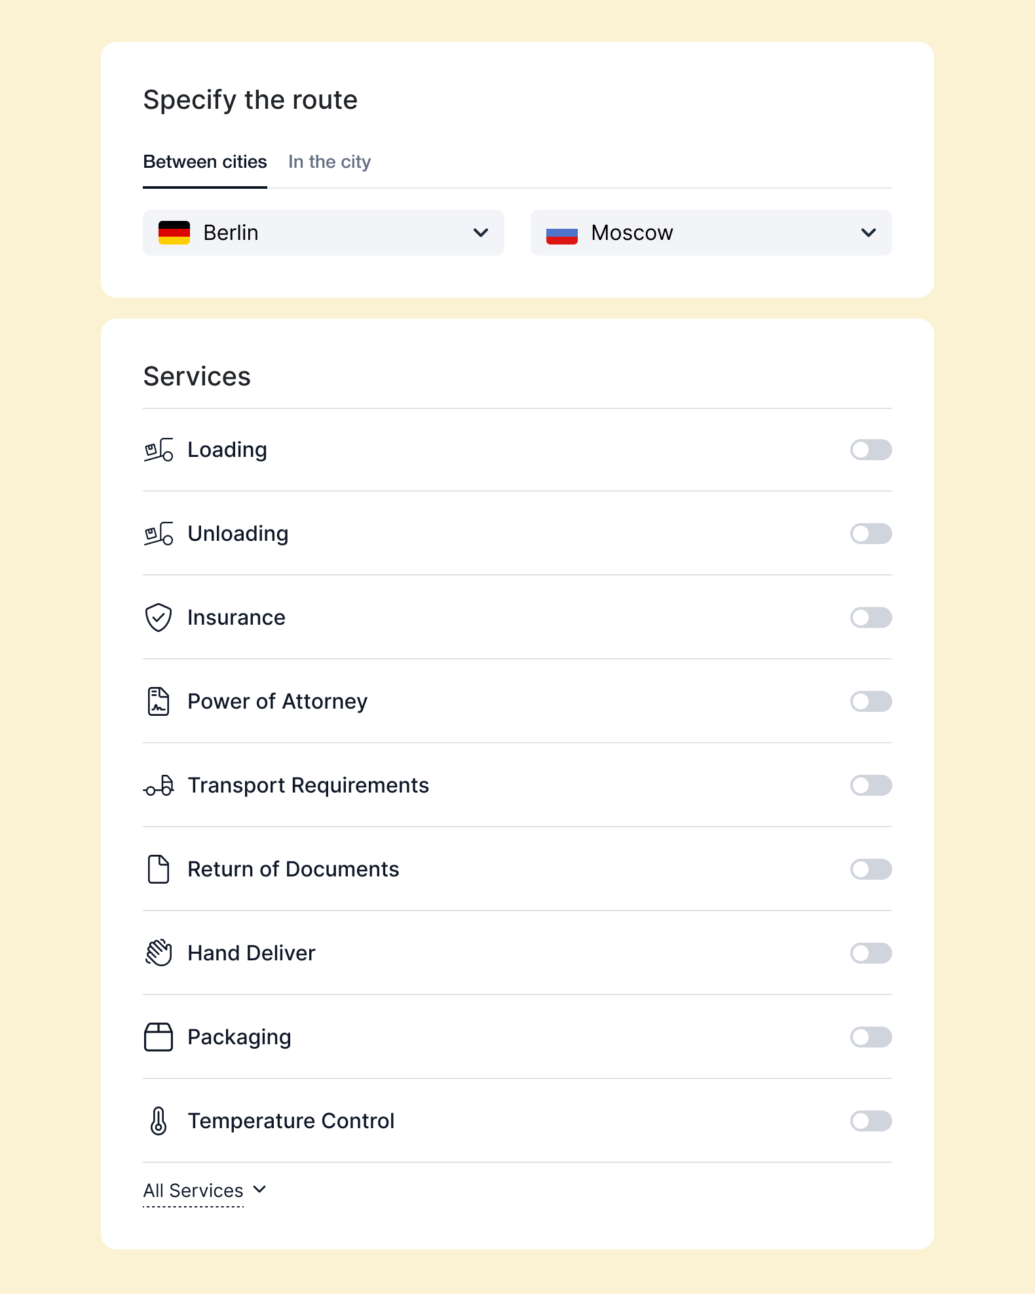Switch on Temperature Control toggle
Viewport: 1035px width, 1294px height.
click(x=871, y=1121)
